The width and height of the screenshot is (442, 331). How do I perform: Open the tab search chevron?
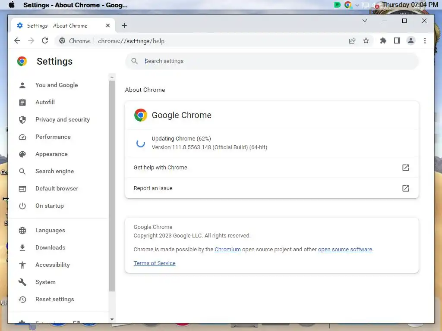(364, 21)
